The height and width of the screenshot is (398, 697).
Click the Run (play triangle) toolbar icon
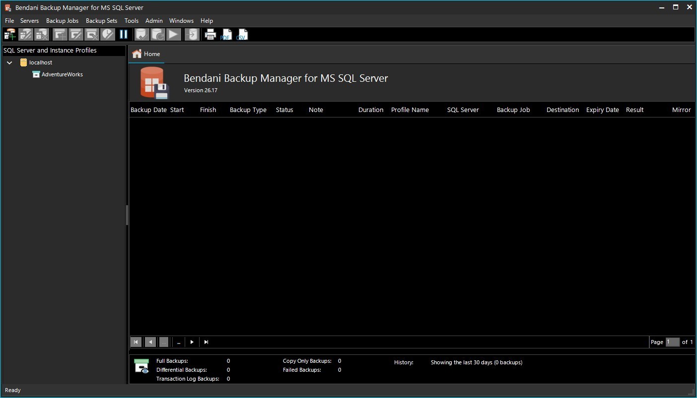tap(173, 34)
